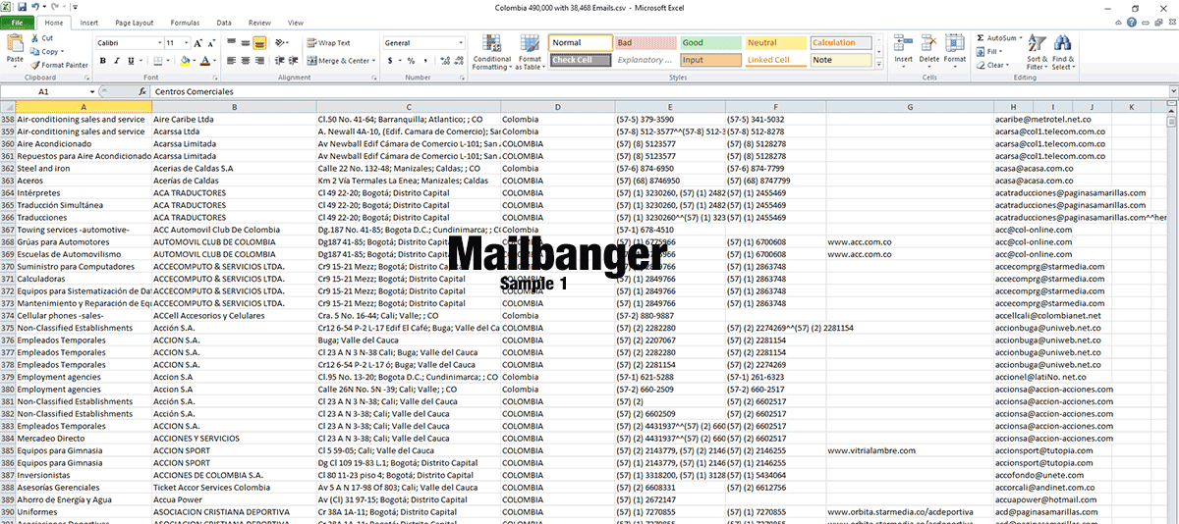Click the formula bar showing Centros Comerciales
The width and height of the screenshot is (1179, 524).
pos(658,91)
